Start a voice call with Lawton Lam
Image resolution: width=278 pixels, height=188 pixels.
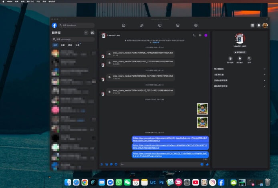point(194,35)
